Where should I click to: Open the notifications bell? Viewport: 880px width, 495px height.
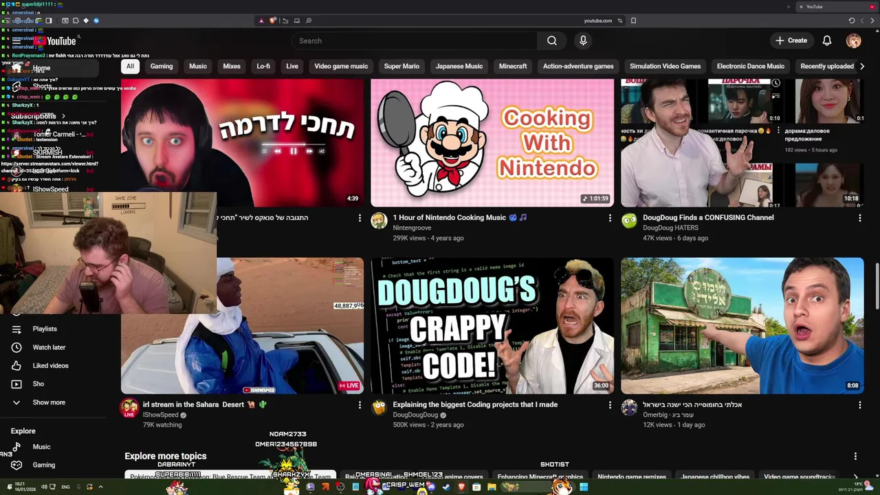[x=827, y=41]
